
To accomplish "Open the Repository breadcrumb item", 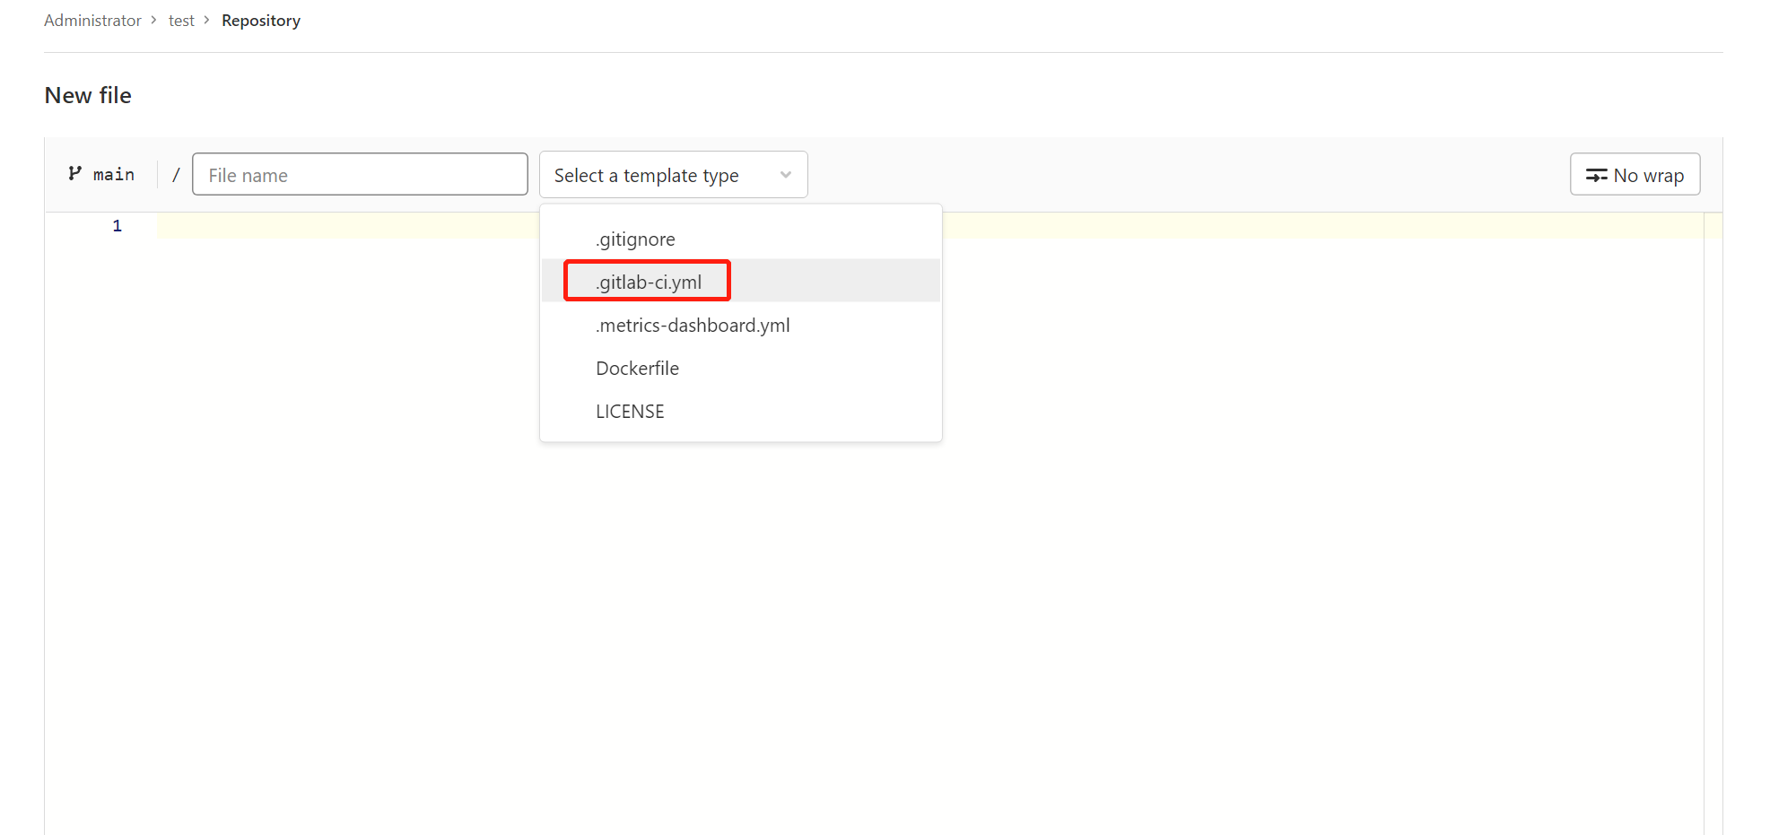I will point(261,20).
